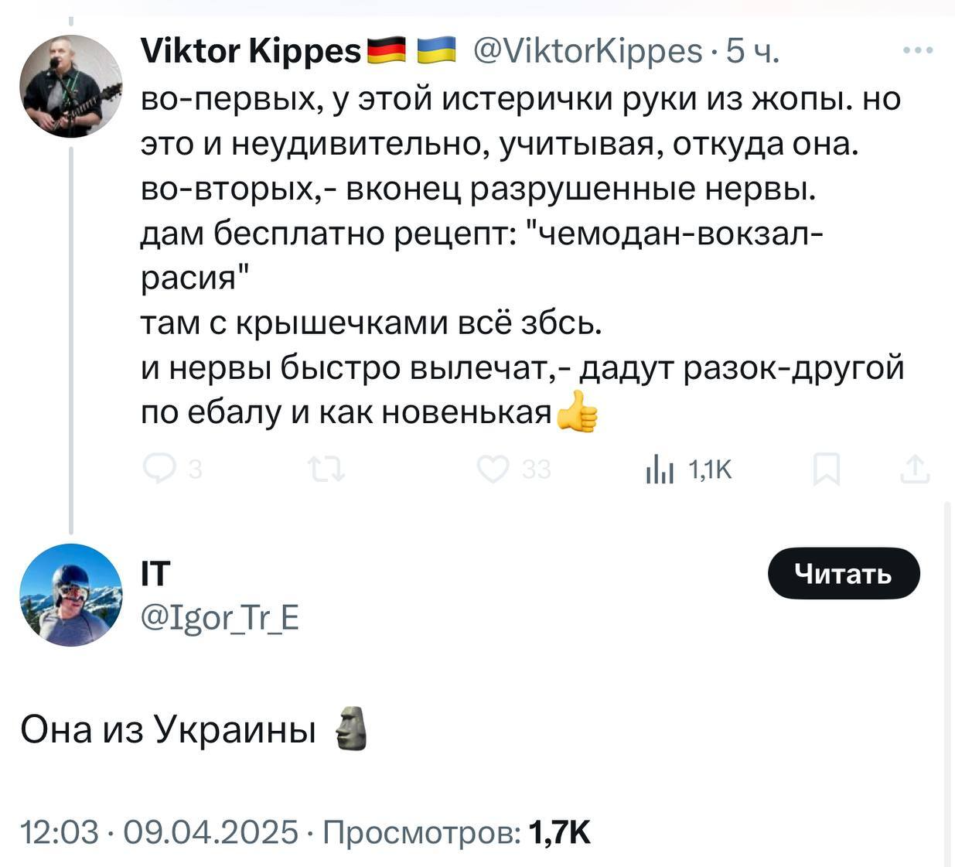The height and width of the screenshot is (867, 955).
Task: Click the retweet icon under Viktor's tweet
Action: point(326,469)
